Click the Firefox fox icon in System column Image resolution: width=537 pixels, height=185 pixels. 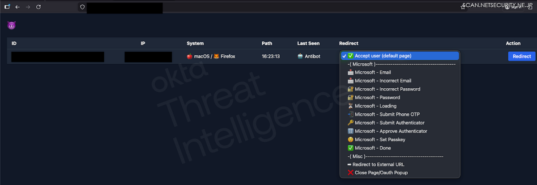point(217,57)
